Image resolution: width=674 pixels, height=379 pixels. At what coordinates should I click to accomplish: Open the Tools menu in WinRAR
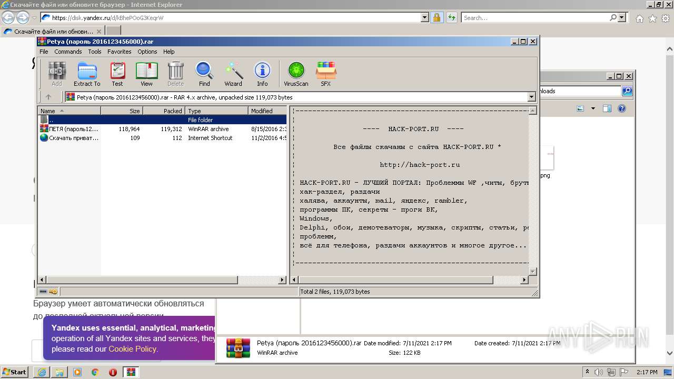95,52
